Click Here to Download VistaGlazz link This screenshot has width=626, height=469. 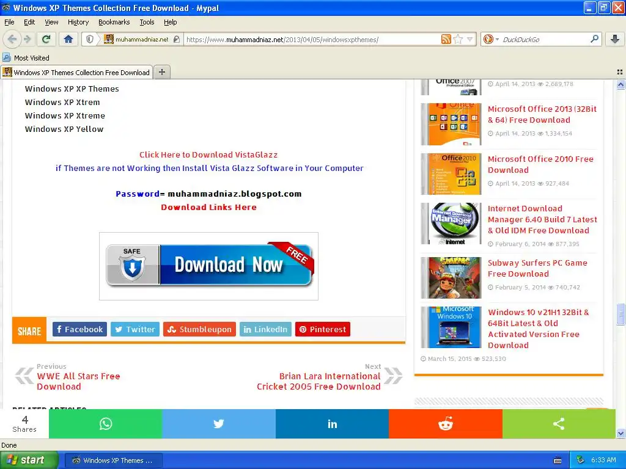click(x=208, y=155)
